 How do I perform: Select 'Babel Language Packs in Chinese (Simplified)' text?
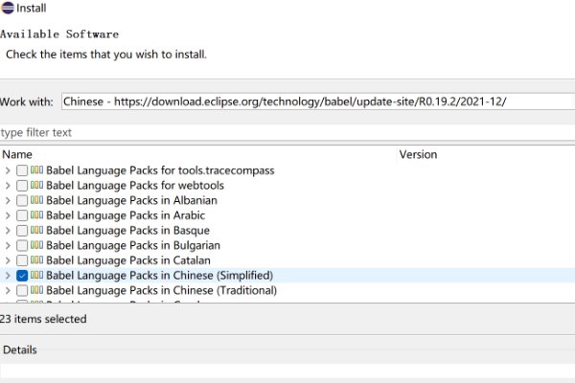pyautogui.click(x=159, y=276)
